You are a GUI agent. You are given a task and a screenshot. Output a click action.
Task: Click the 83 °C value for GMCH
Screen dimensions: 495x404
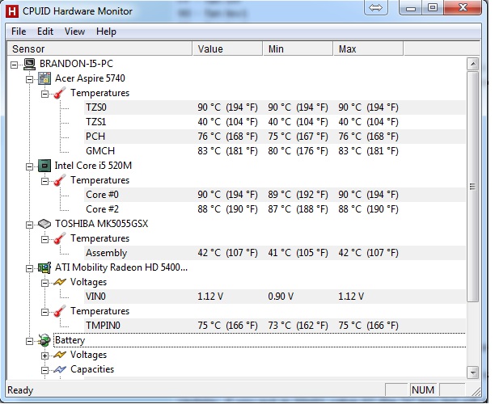[227, 151]
